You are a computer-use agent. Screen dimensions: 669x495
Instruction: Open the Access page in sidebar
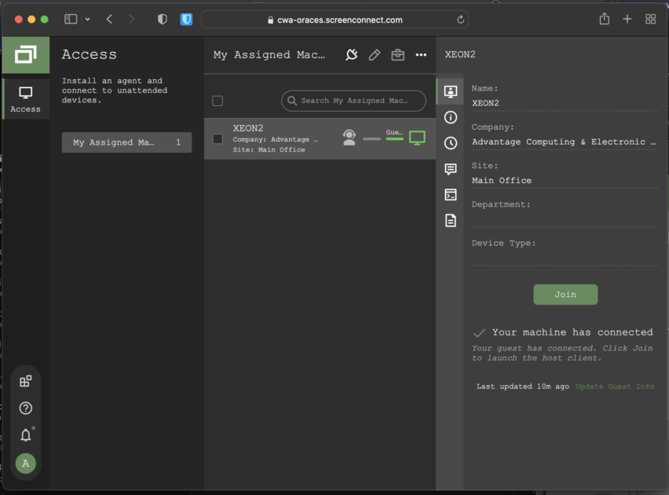(x=26, y=99)
